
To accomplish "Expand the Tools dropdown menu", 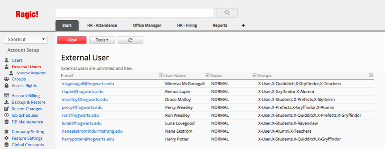I will click(102, 40).
